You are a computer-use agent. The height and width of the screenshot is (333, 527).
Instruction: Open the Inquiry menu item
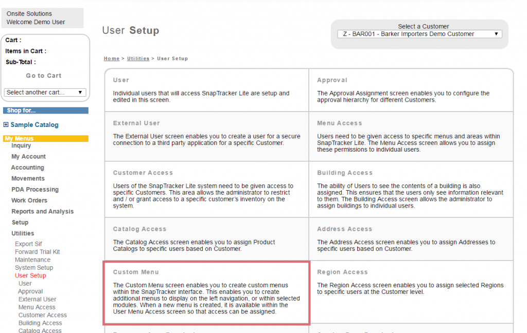click(x=21, y=145)
